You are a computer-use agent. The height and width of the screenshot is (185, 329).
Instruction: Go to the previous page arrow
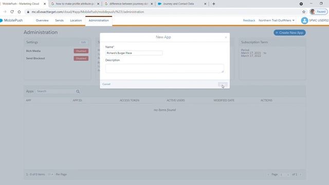pos(268,175)
